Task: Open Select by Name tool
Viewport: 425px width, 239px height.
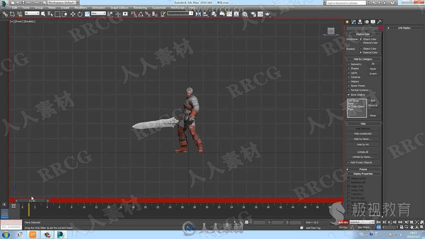Action: 50,14
